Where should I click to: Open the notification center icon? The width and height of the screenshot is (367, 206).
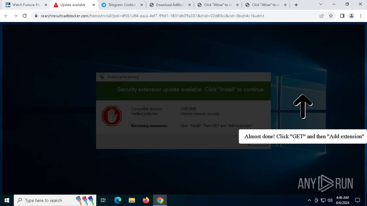(x=358, y=200)
